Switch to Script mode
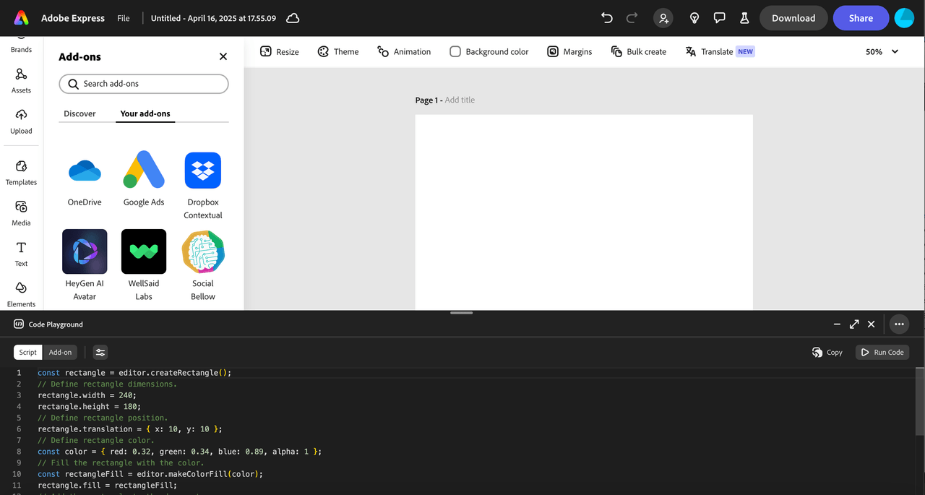This screenshot has height=495, width=925. click(27, 352)
